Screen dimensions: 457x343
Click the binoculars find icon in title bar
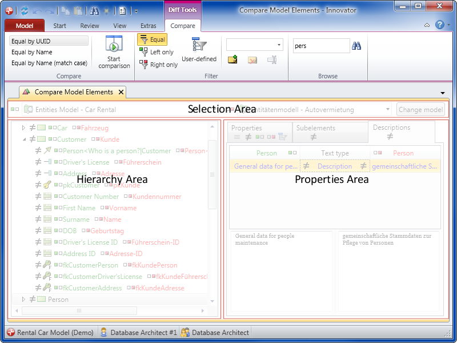95,11
